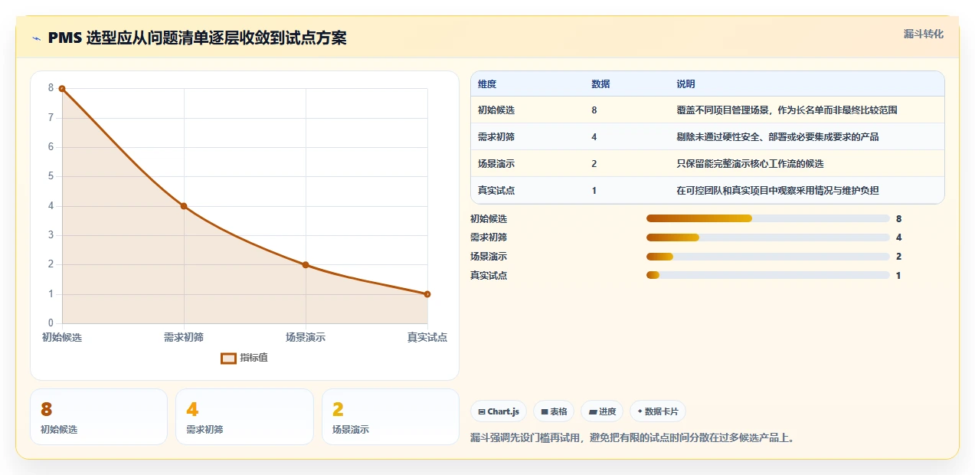Click the chart data point at 场景演示
Screen dimensions: 975x475
coord(306,265)
